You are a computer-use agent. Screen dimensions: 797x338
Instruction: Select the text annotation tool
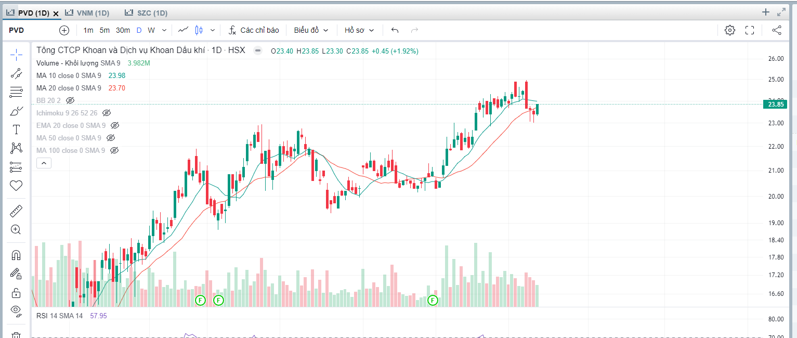pos(16,129)
